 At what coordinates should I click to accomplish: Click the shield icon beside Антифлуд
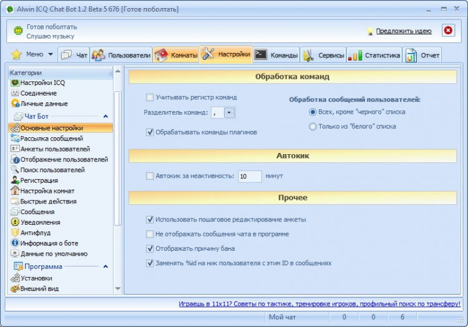15,232
